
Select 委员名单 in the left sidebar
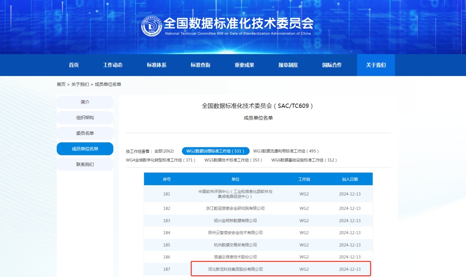point(85,133)
